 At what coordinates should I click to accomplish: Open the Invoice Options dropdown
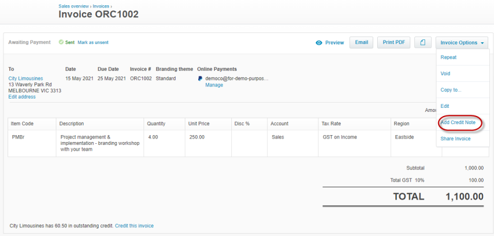[462, 43]
